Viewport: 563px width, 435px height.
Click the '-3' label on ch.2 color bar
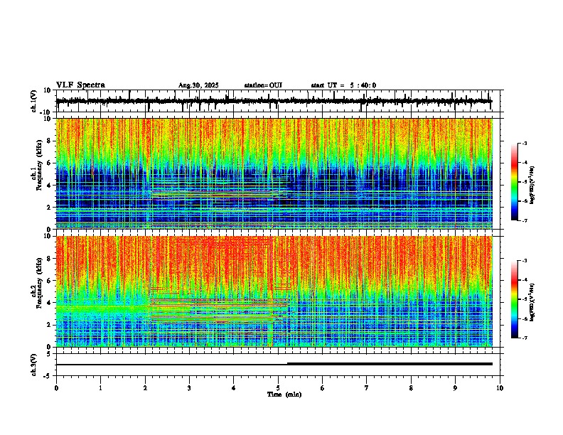point(524,261)
